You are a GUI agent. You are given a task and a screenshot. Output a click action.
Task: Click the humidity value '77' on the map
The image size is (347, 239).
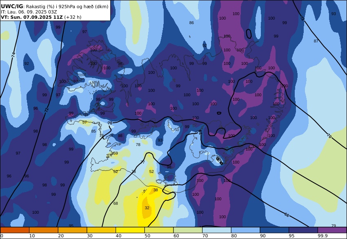142,162
